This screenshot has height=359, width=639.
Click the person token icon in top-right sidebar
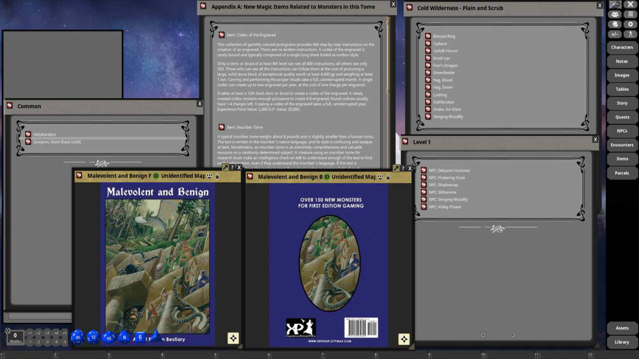(631, 34)
